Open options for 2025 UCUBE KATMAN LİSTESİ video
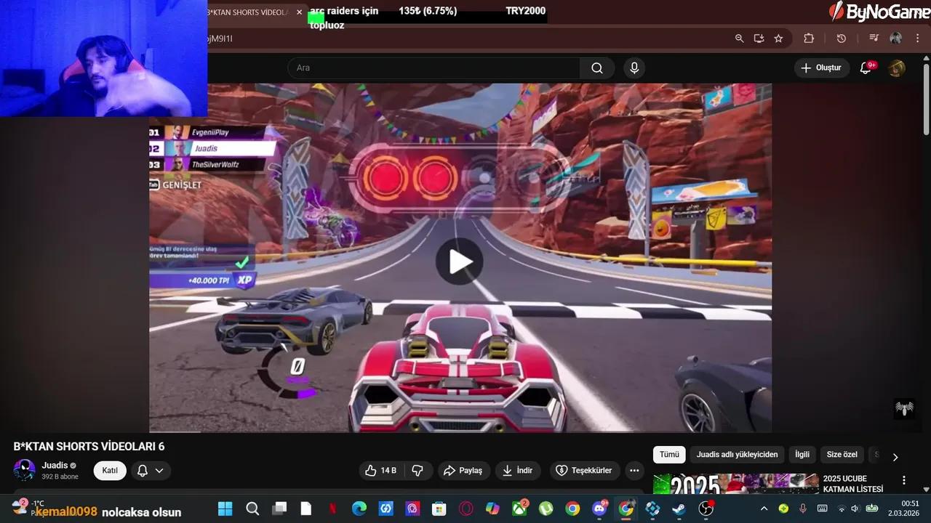Viewport: 931px width, 523px height. coord(904,480)
